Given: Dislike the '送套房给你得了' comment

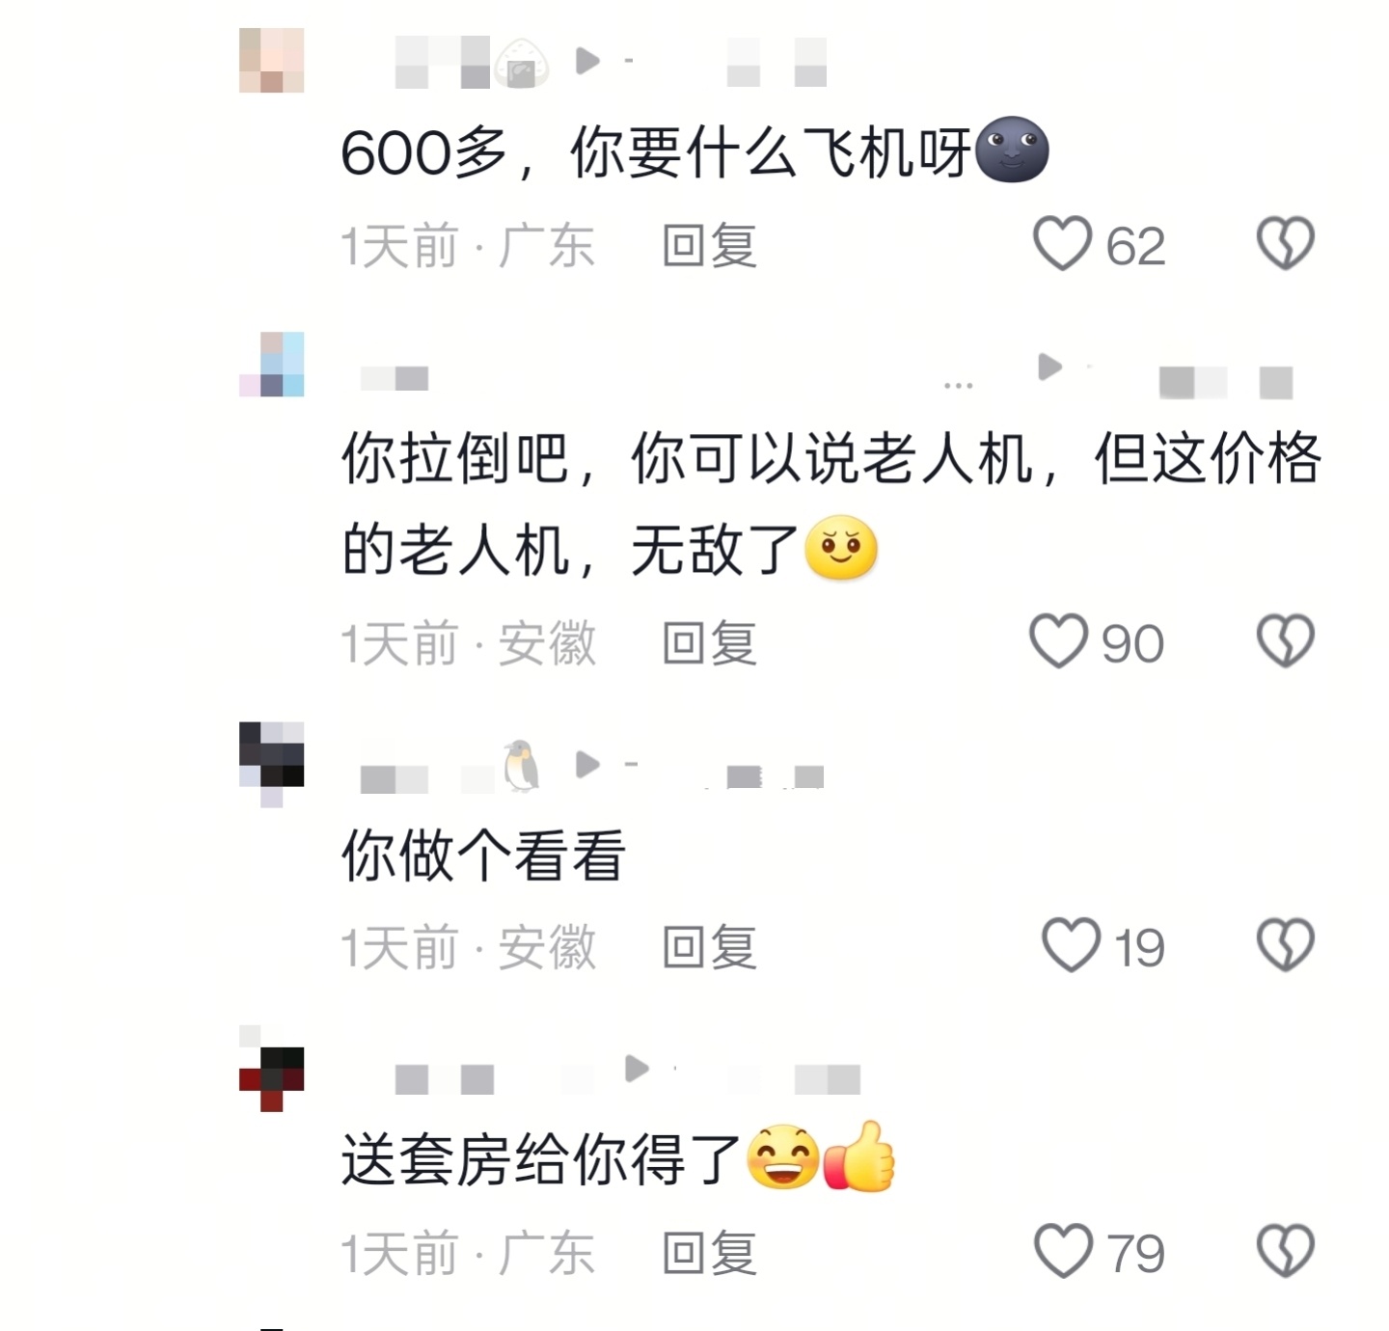Looking at the screenshot, I should [x=1286, y=1251].
